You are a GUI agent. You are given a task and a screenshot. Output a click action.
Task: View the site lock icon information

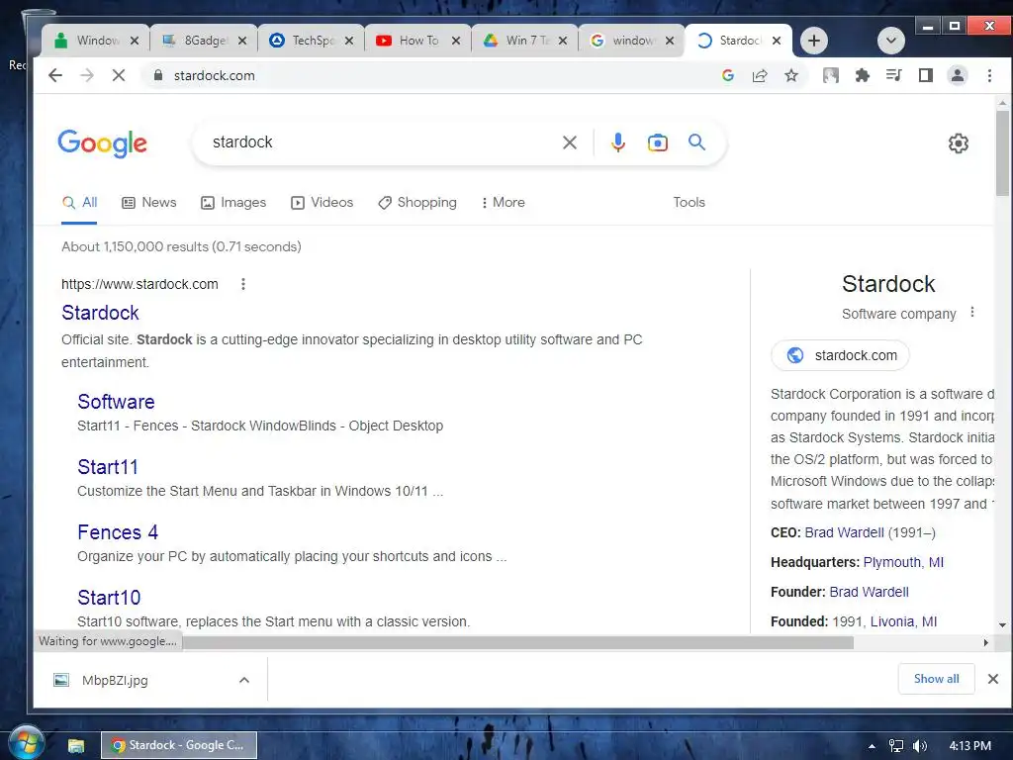click(157, 75)
